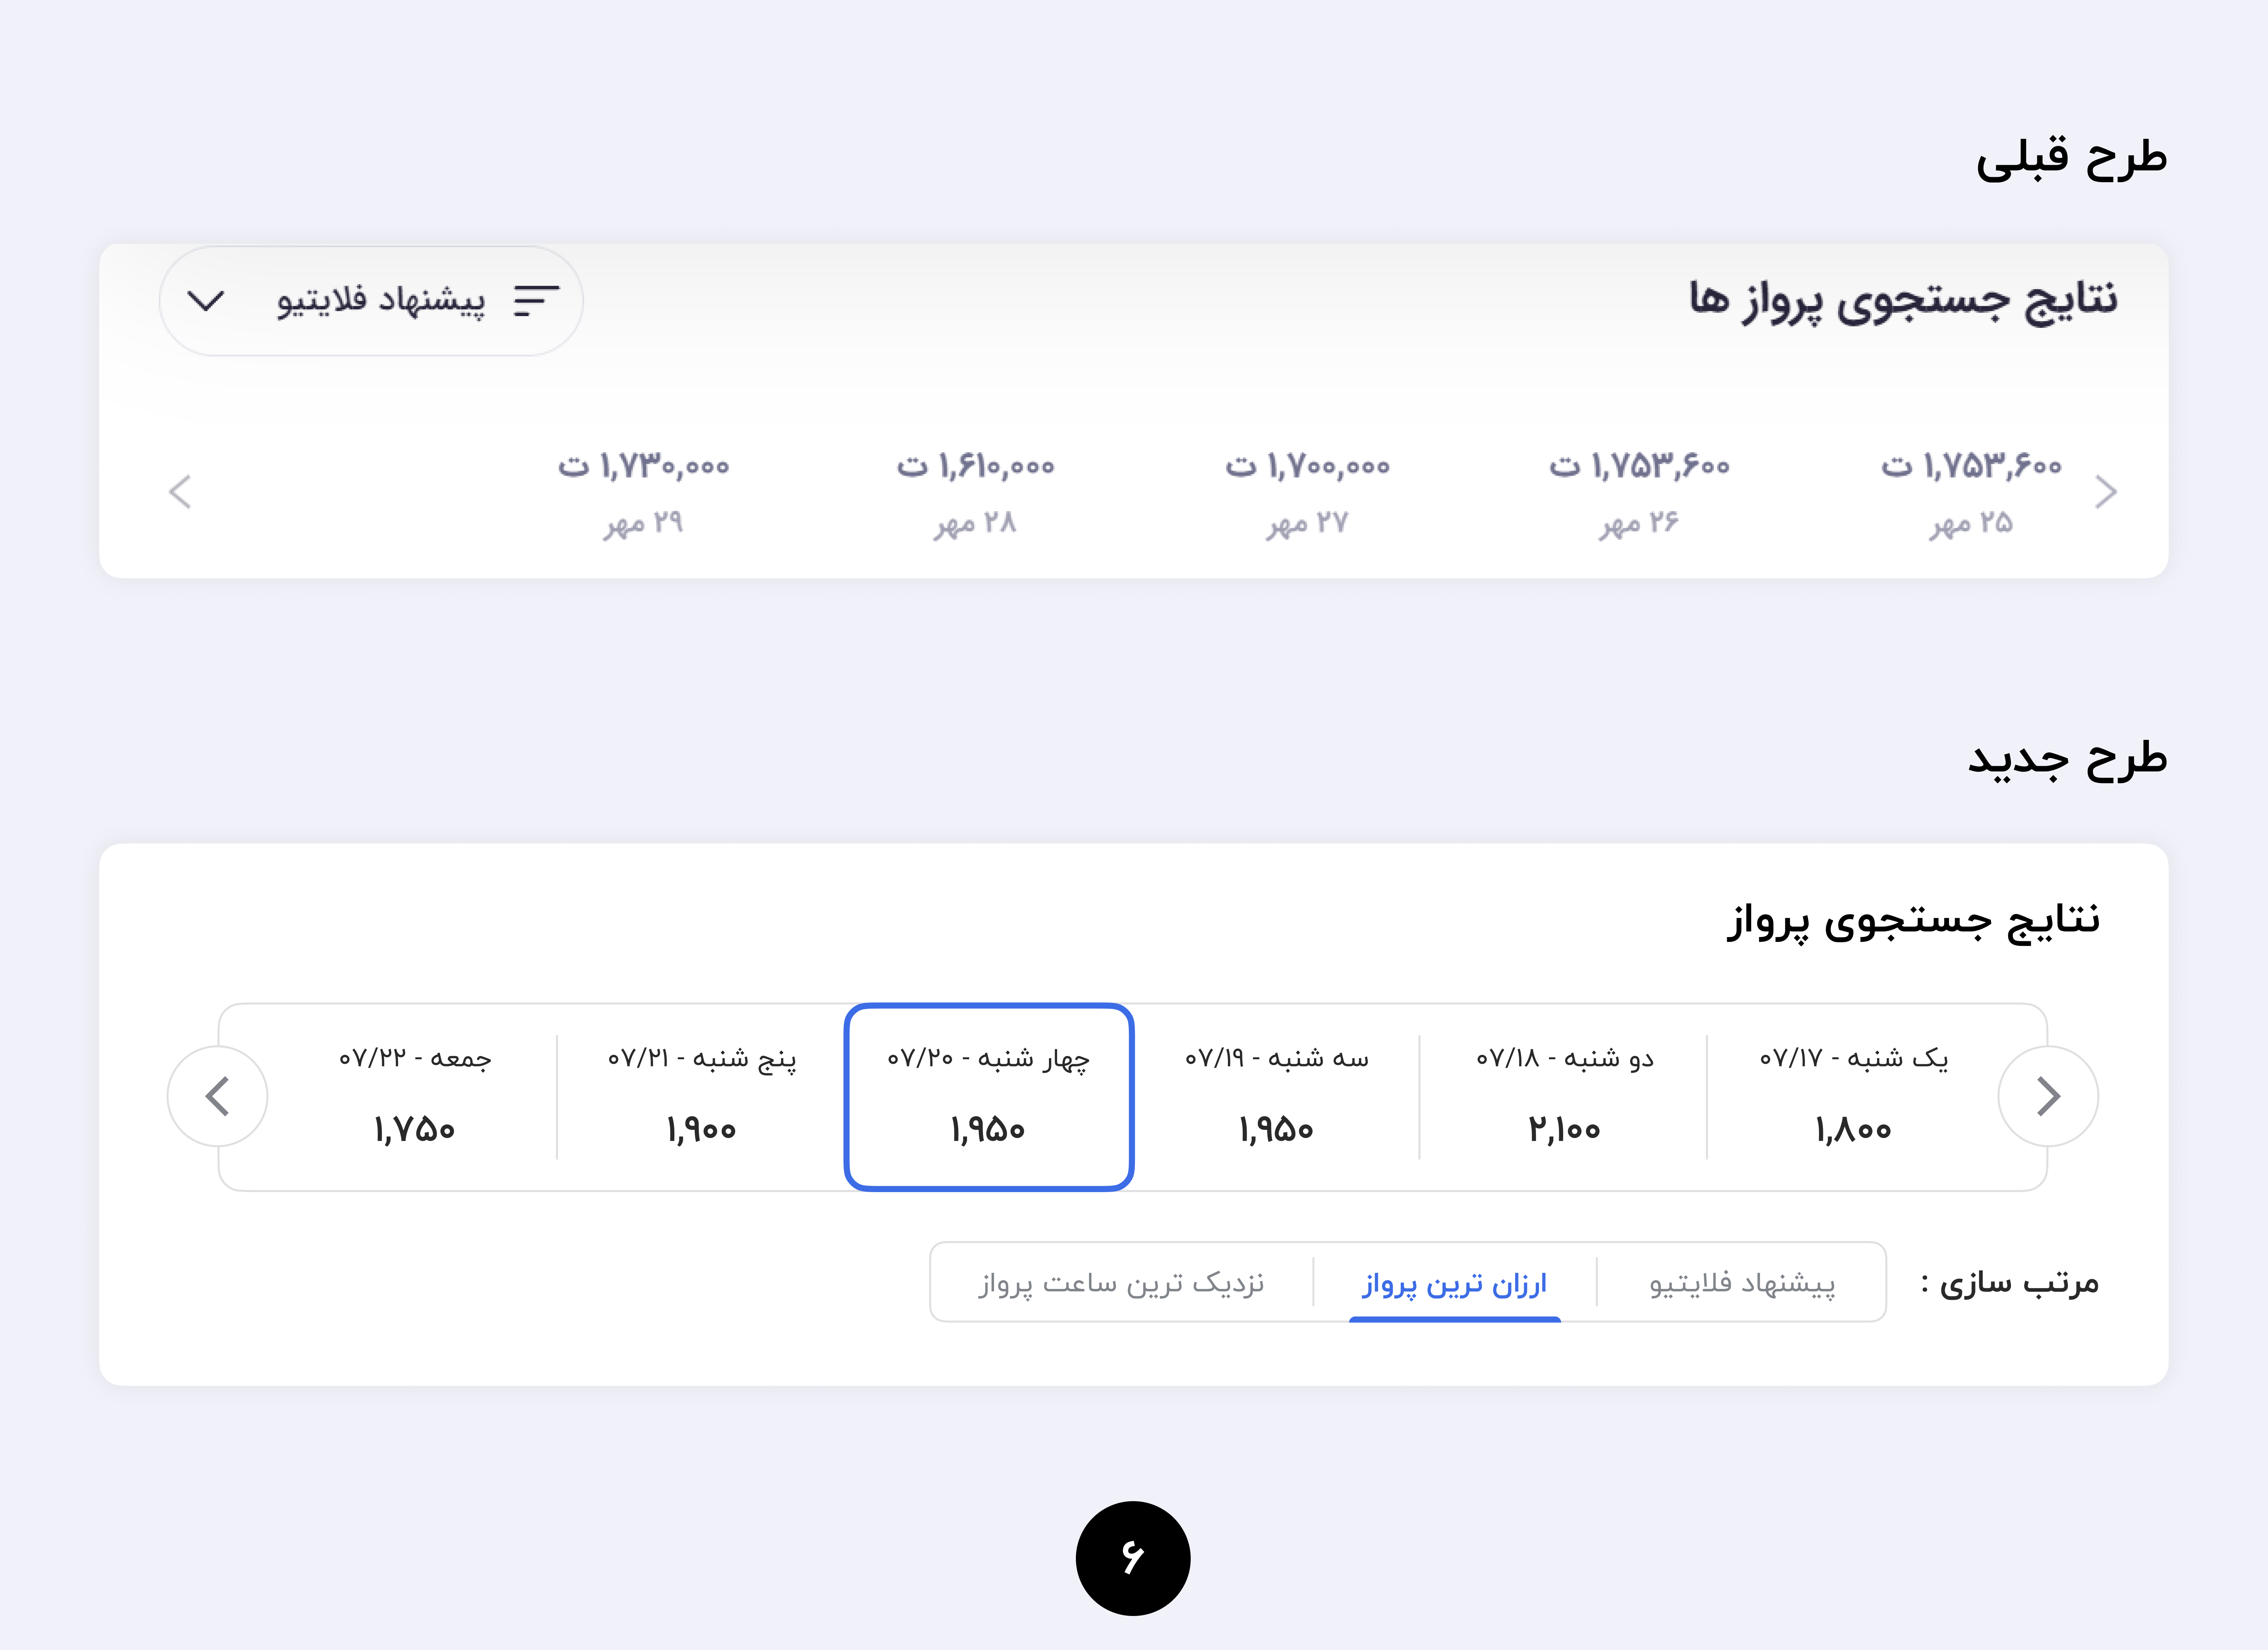
Task: Click left arrow in old price carousel
Action: point(180,492)
